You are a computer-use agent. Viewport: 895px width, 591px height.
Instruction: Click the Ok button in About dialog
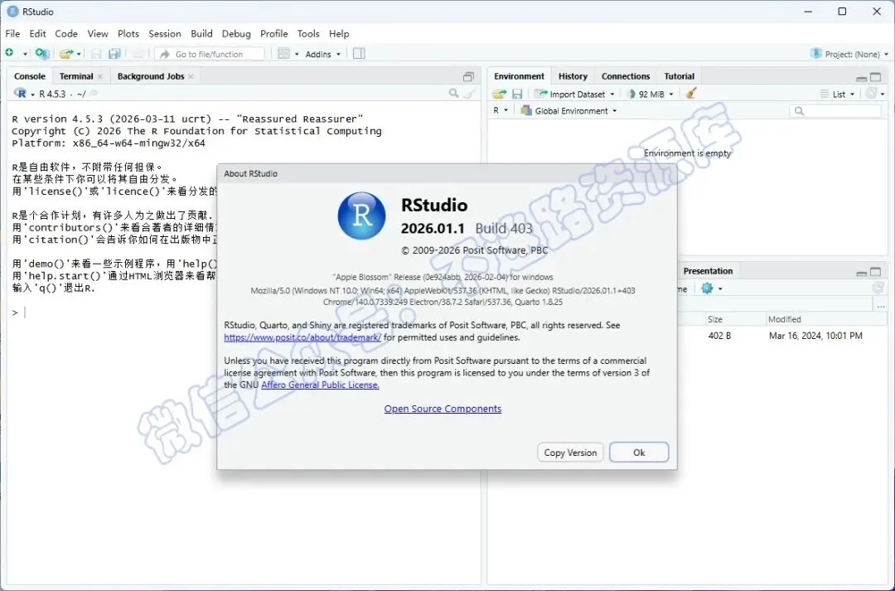coord(639,453)
